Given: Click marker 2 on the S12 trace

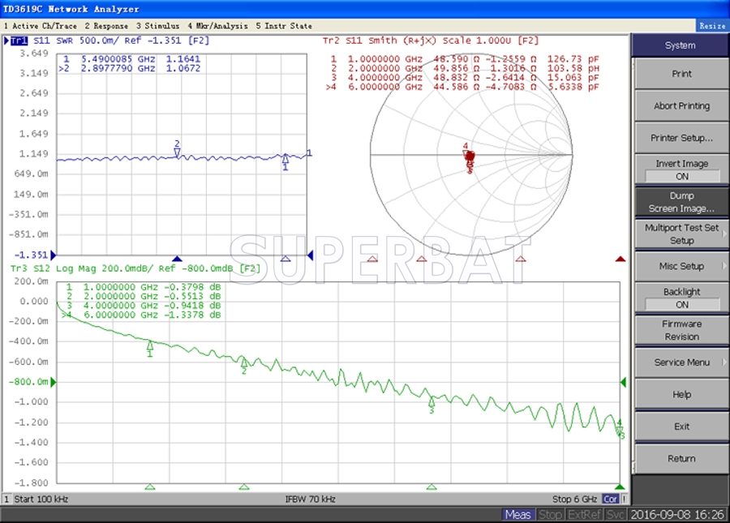Looking at the screenshot, I should pyautogui.click(x=243, y=365).
